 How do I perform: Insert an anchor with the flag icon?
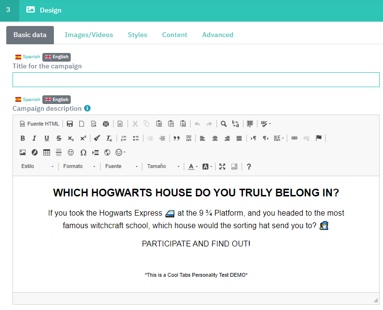(319, 138)
